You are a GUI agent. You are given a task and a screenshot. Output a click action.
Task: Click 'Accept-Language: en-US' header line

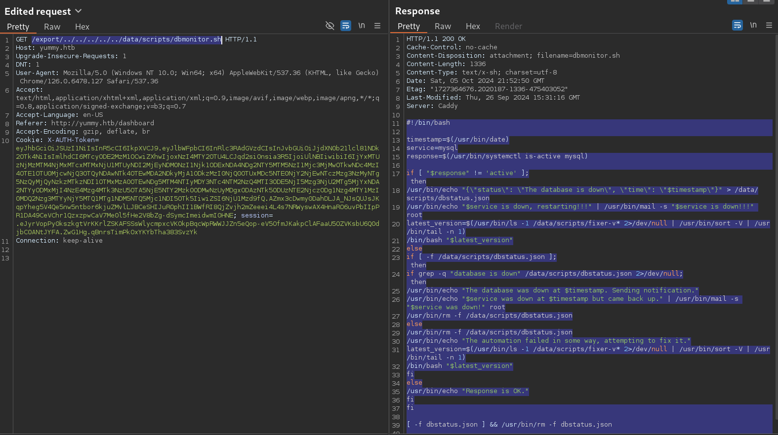(59, 115)
